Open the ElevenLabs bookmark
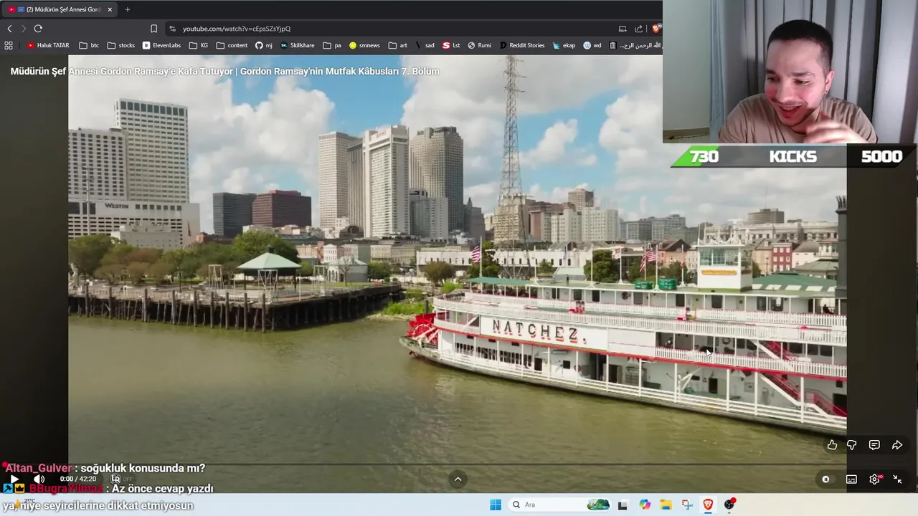 point(161,45)
